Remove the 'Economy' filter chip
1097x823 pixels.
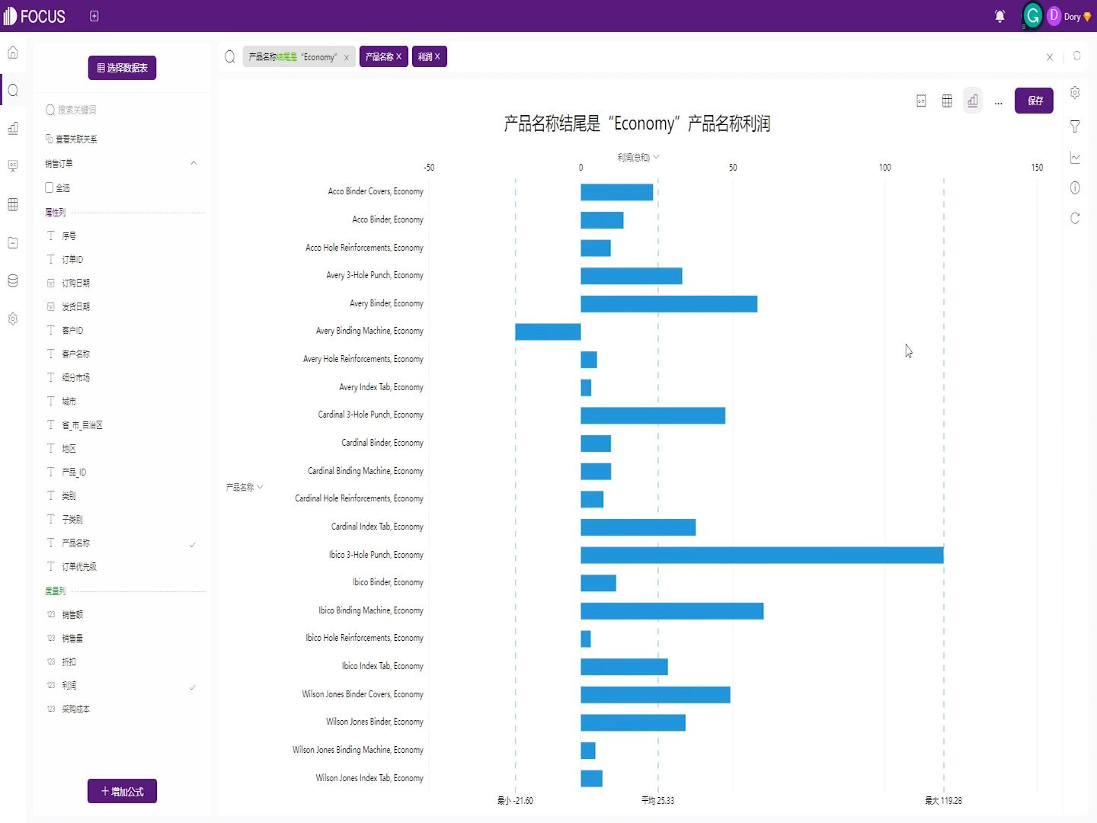click(x=346, y=57)
